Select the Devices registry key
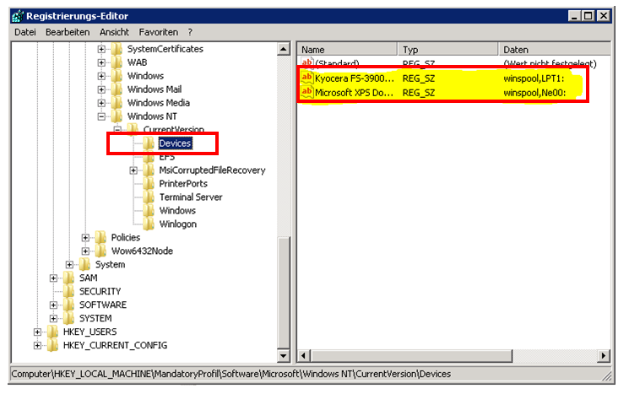The width and height of the screenshot is (629, 394). (x=175, y=143)
